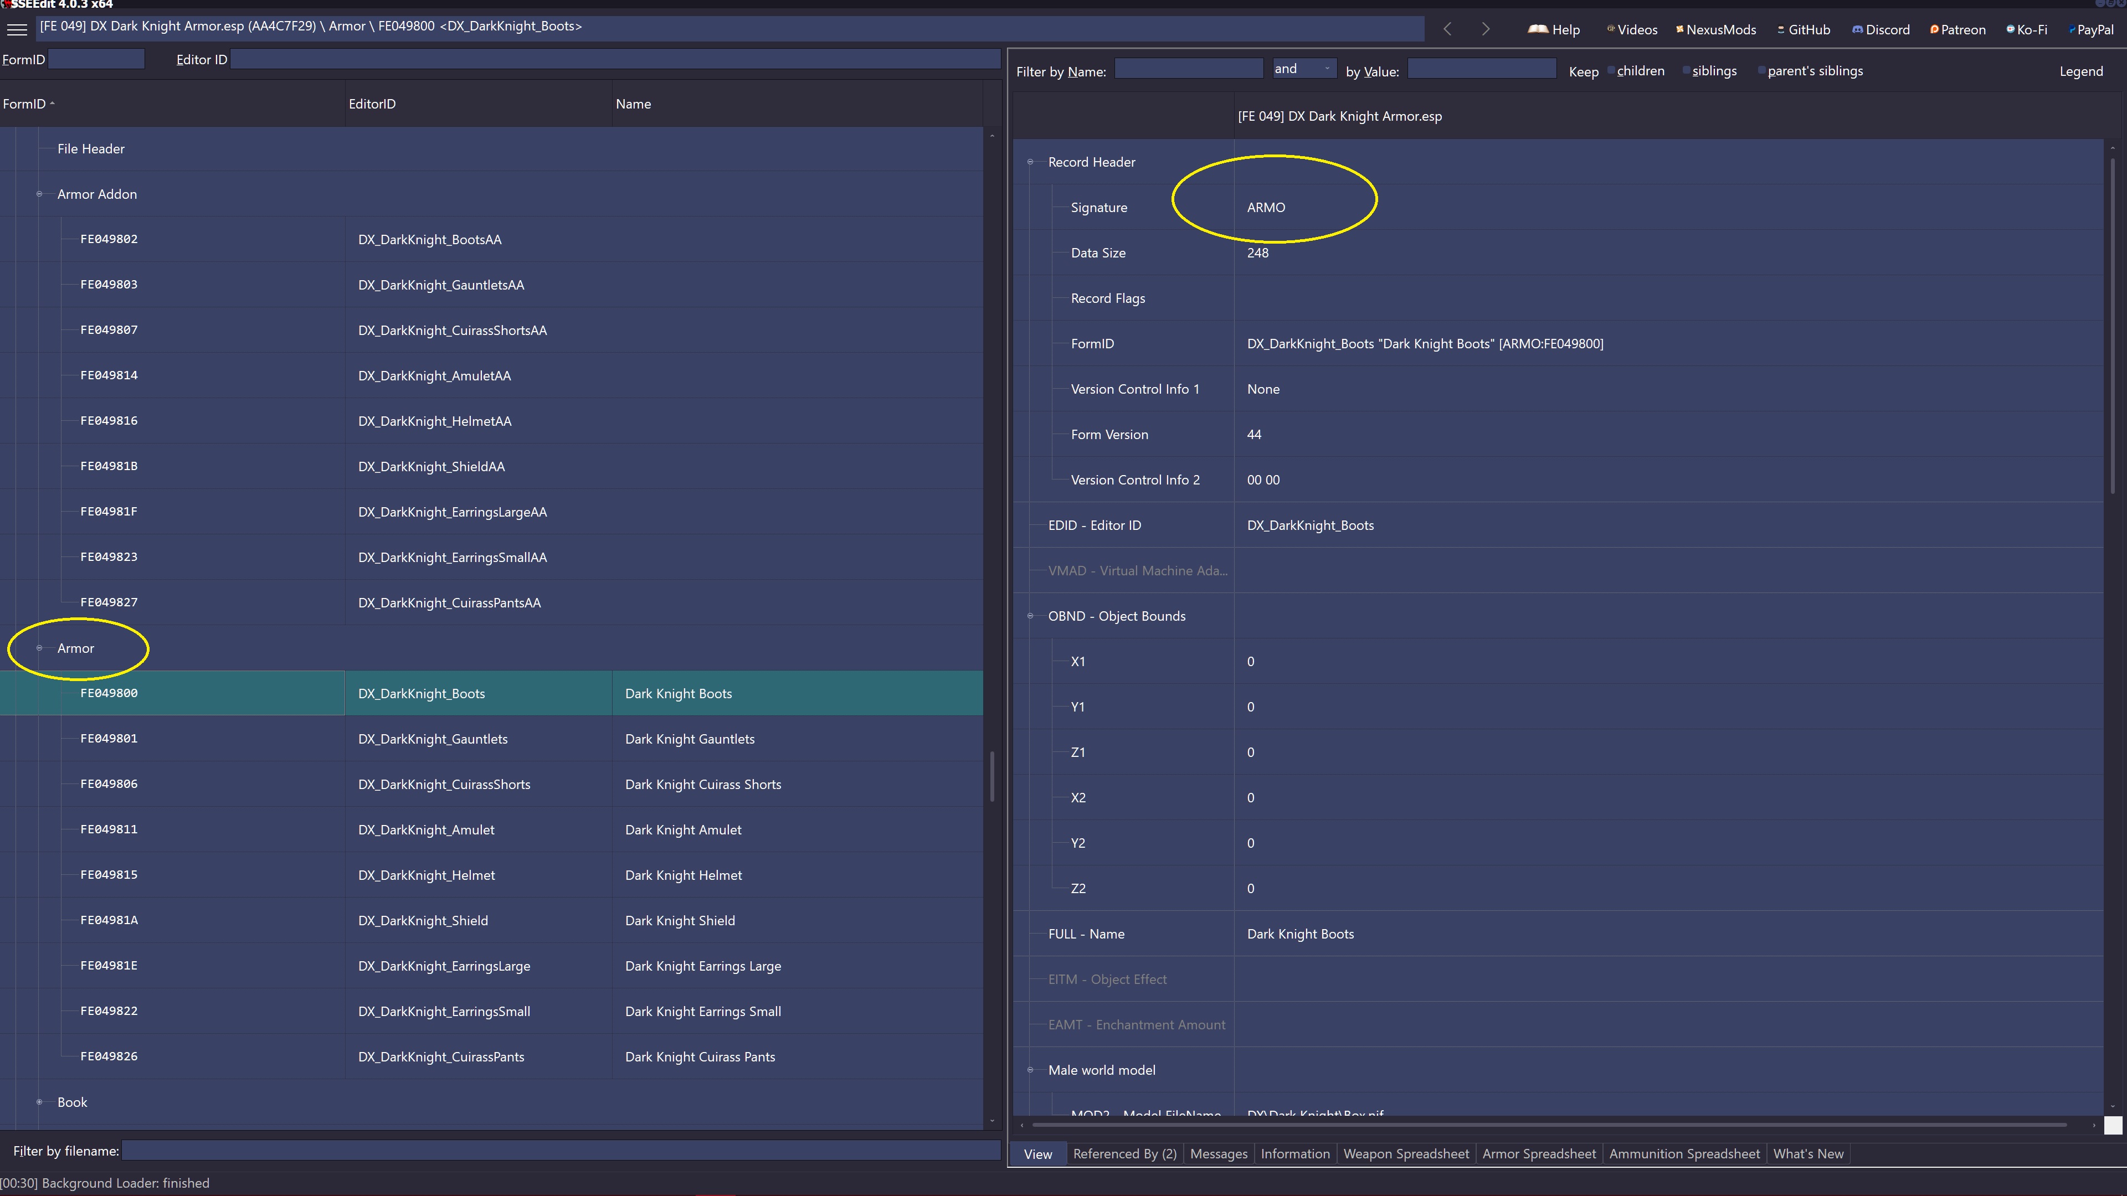Open the PayPal link

tap(2090, 30)
